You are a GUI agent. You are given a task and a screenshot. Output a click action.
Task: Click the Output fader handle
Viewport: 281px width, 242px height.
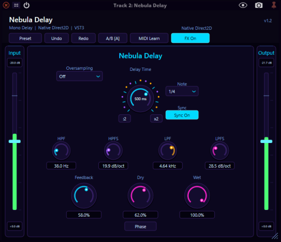point(266,141)
